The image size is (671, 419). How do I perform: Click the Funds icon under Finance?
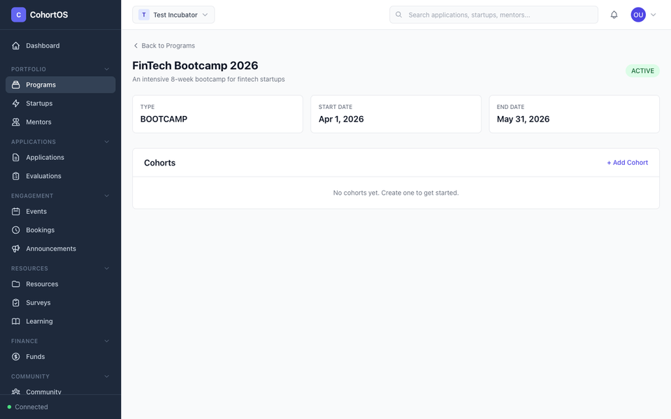click(15, 356)
